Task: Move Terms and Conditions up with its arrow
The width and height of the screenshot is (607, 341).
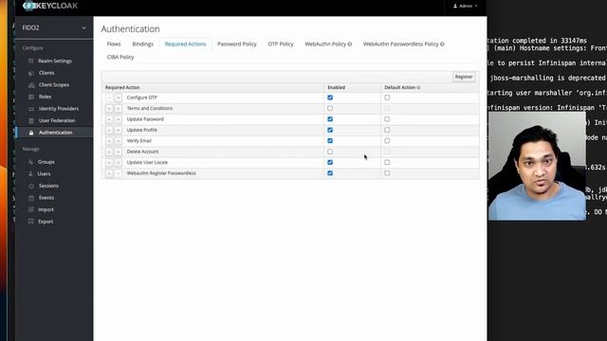Action: click(109, 109)
